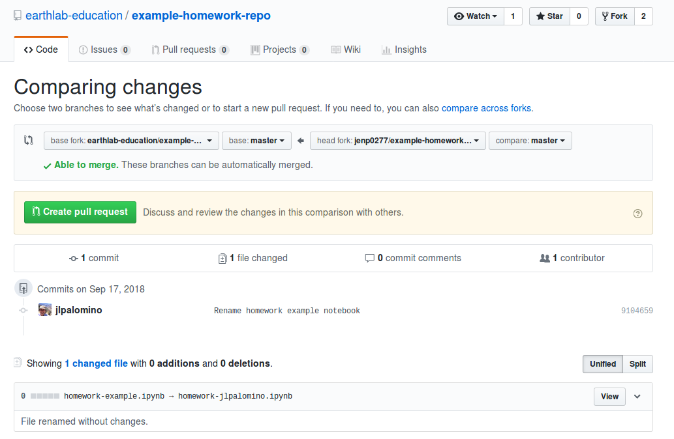Click the renamed file path homework-jlpalomino.ipynb

click(x=235, y=396)
